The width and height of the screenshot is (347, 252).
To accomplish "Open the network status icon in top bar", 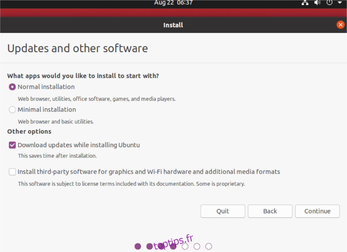I will (305, 3).
